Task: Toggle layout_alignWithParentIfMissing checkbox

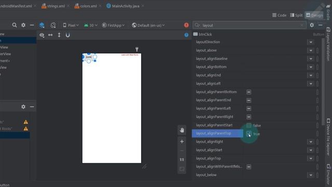Action: click(x=249, y=167)
